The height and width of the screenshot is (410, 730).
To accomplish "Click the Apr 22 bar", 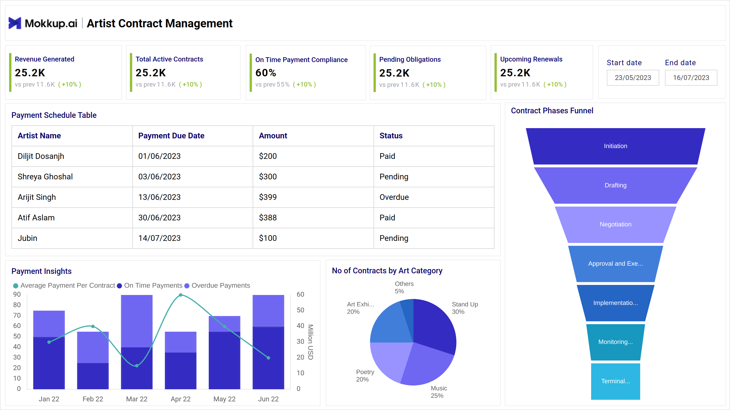I will coord(181,360).
